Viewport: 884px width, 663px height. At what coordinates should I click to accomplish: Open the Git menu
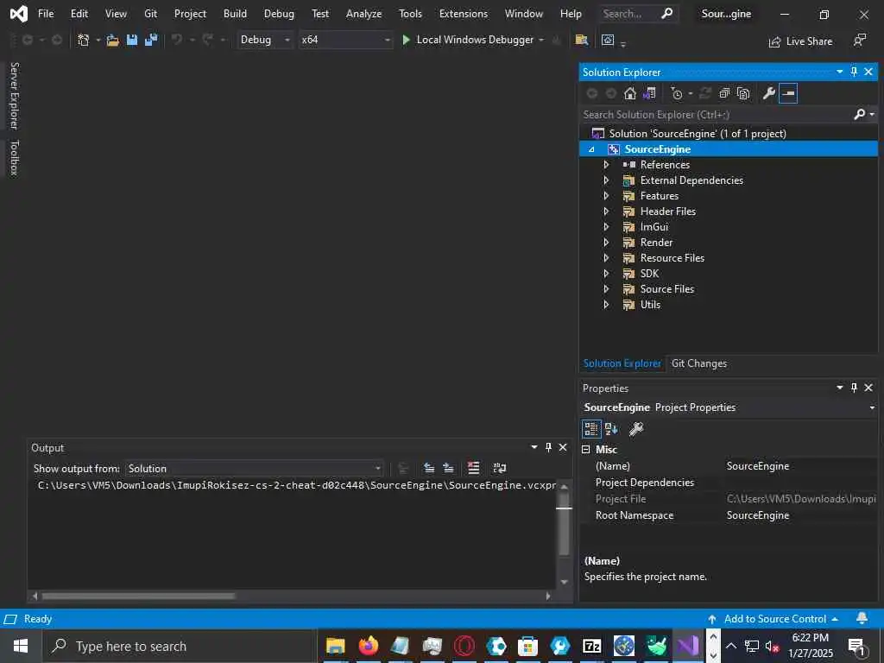(x=150, y=14)
